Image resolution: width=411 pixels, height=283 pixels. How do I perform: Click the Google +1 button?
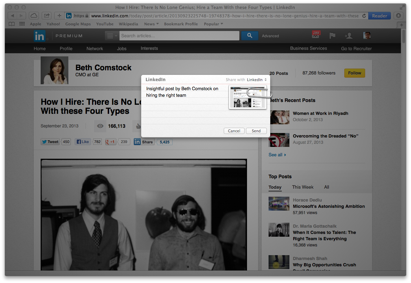point(110,142)
